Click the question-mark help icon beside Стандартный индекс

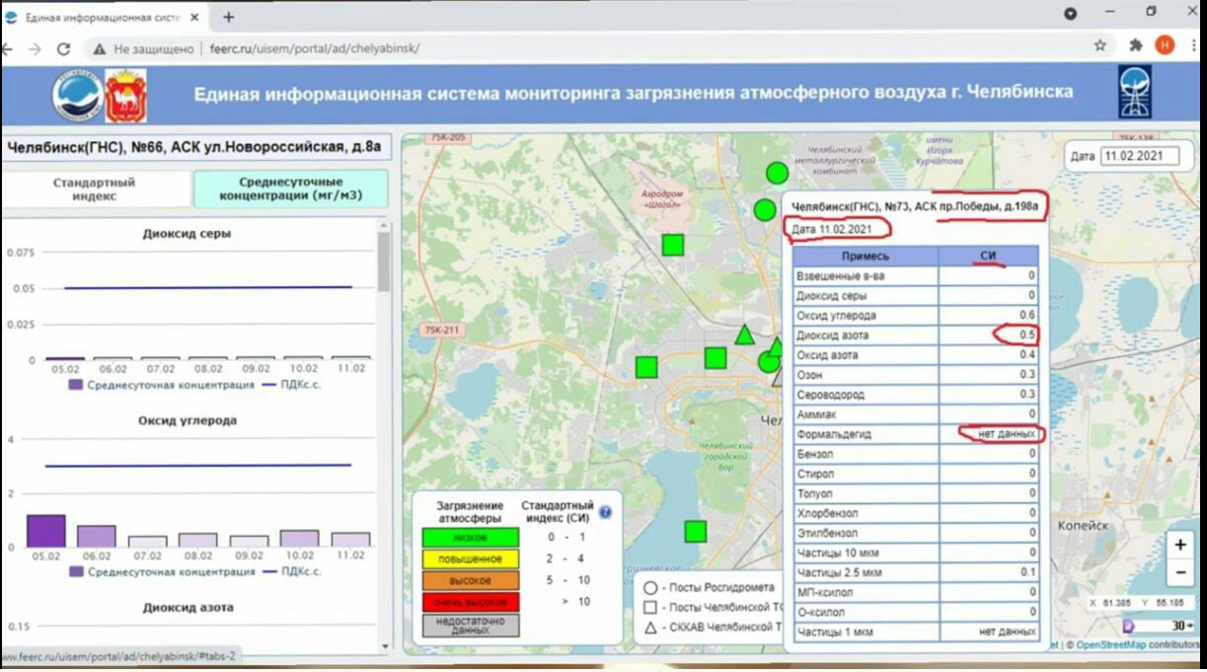(x=605, y=512)
